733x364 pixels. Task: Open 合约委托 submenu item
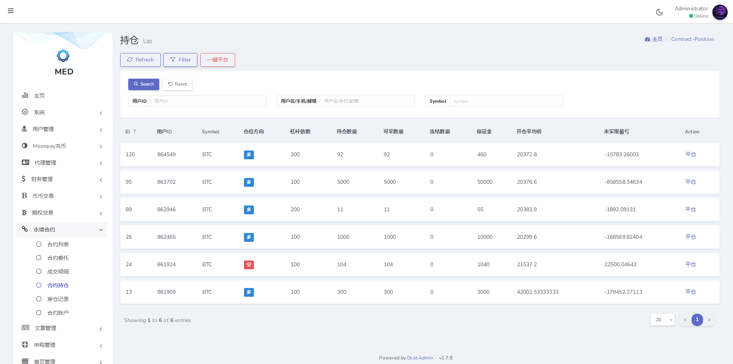[58, 258]
